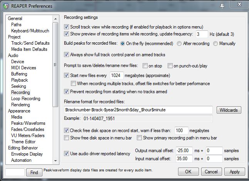Open Buffering preferences page
Screen dimensions: 249x181
click(19, 74)
